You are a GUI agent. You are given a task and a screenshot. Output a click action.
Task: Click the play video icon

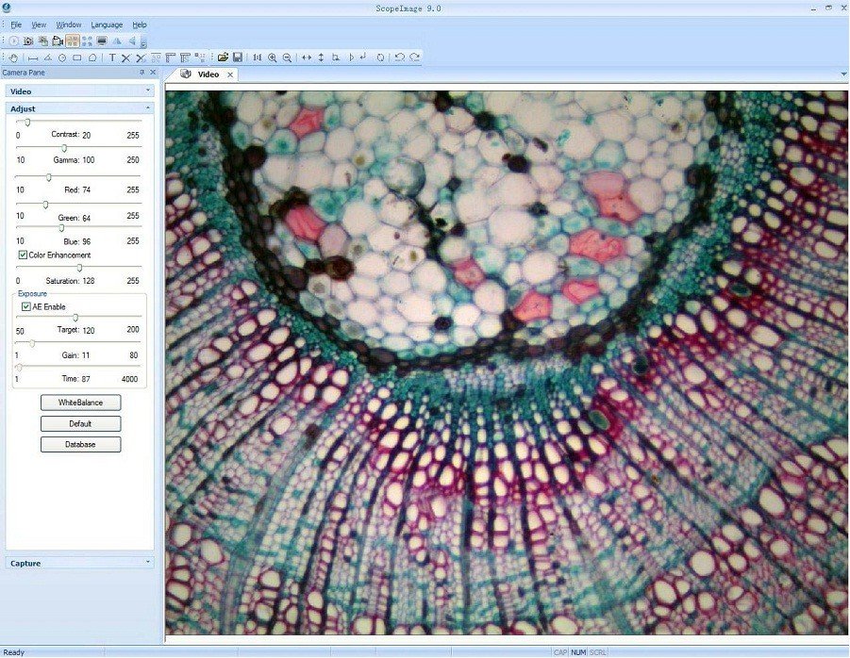[14, 41]
